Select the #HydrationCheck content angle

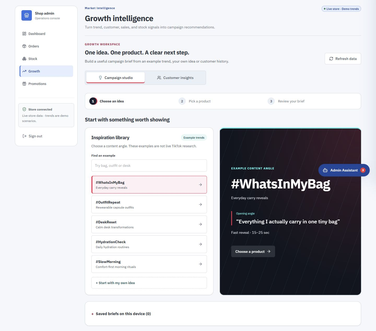[149, 244]
